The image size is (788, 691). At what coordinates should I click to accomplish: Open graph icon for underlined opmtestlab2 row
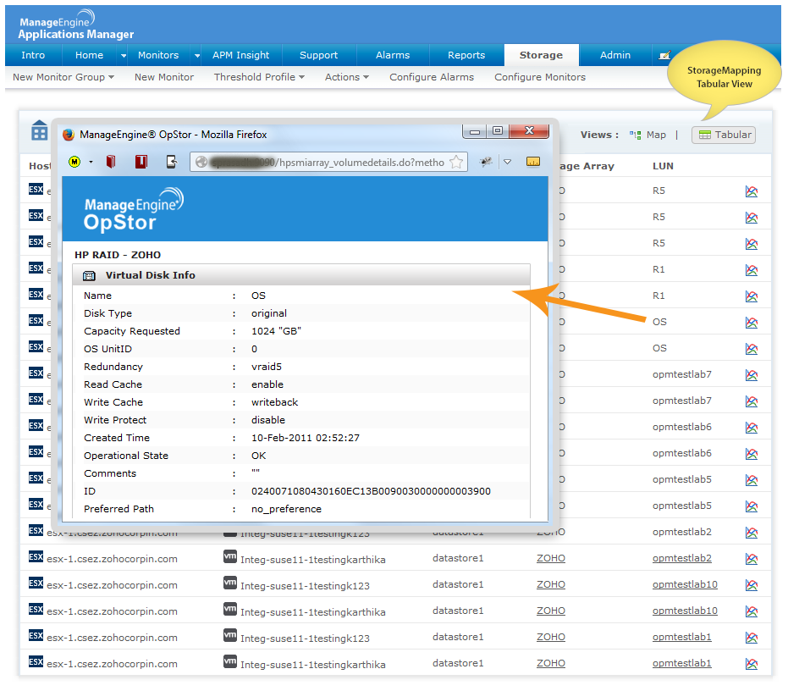tap(752, 559)
